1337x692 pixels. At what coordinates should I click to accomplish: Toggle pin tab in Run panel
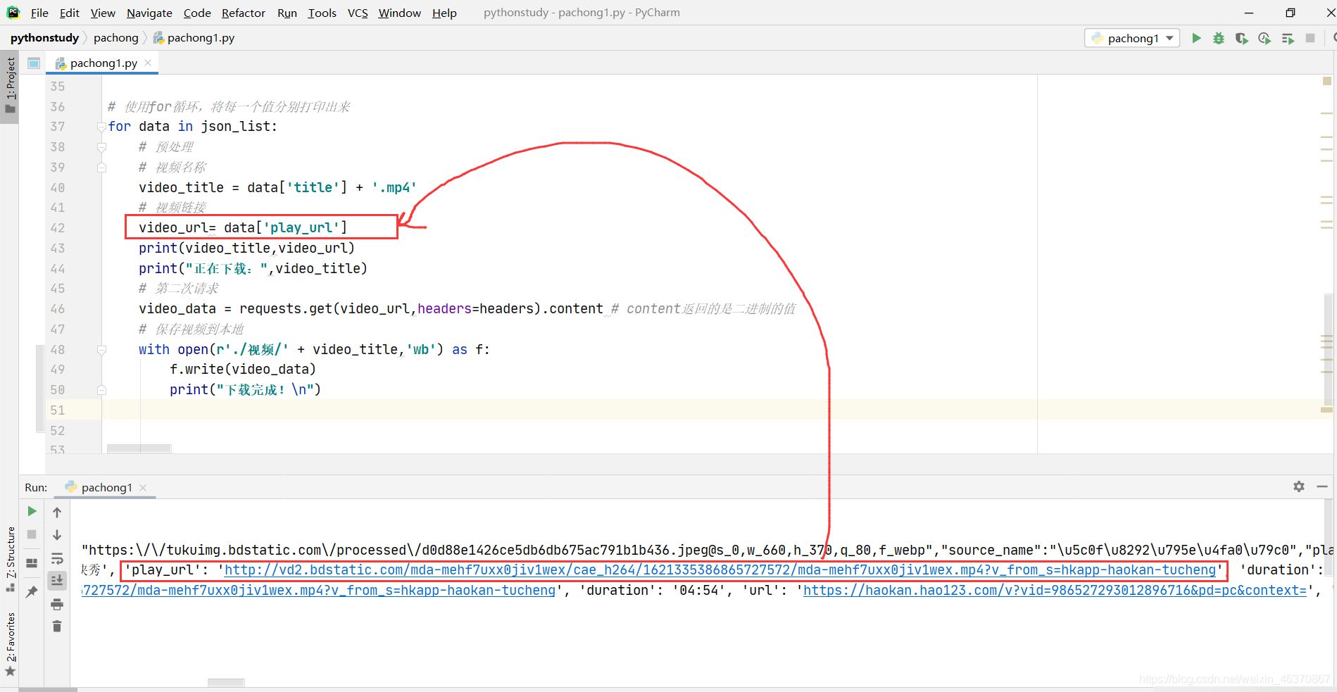(32, 592)
